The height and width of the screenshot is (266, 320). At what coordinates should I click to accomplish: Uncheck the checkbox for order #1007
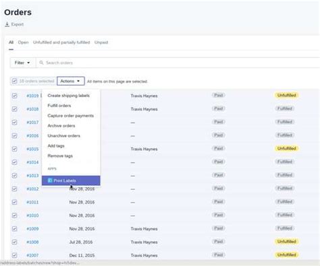coord(14,255)
